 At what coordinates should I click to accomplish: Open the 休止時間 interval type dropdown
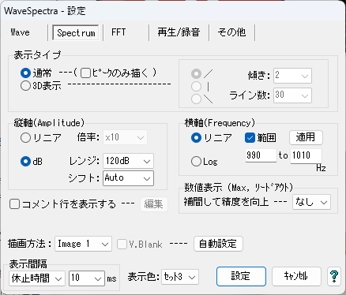36,278
